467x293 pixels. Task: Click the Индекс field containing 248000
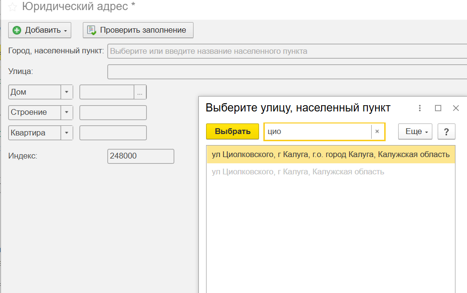(141, 156)
